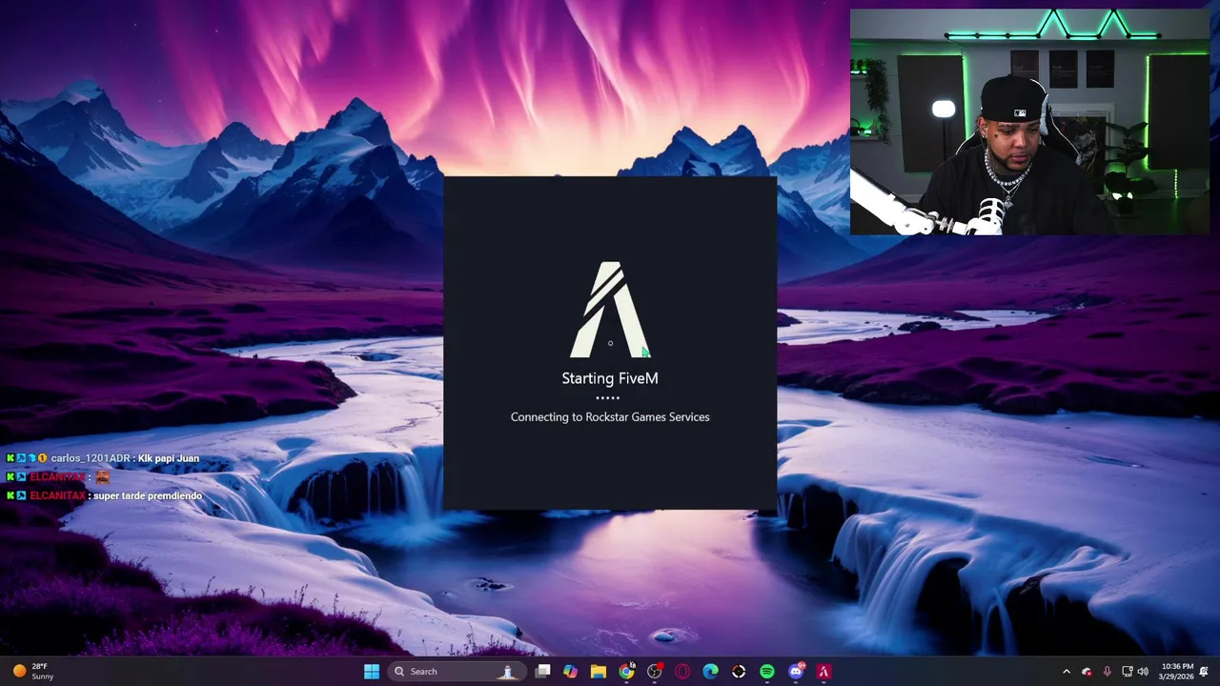Launch Copilot from the taskbar
This screenshot has width=1220, height=686.
pyautogui.click(x=570, y=672)
